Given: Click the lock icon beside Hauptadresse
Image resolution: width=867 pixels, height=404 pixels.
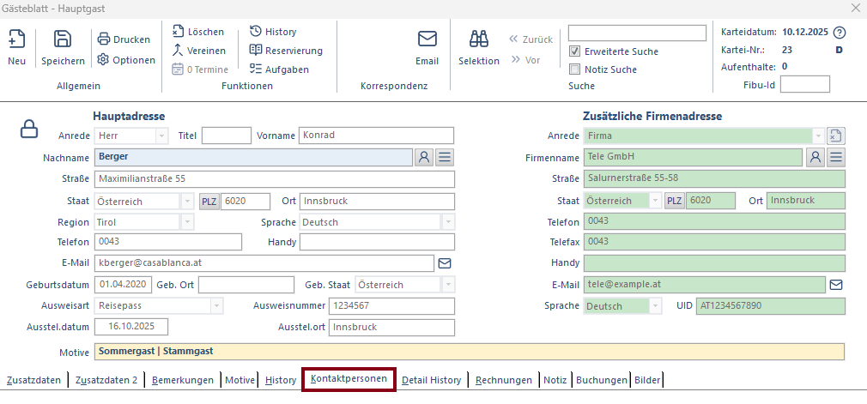Looking at the screenshot, I should click(x=29, y=129).
